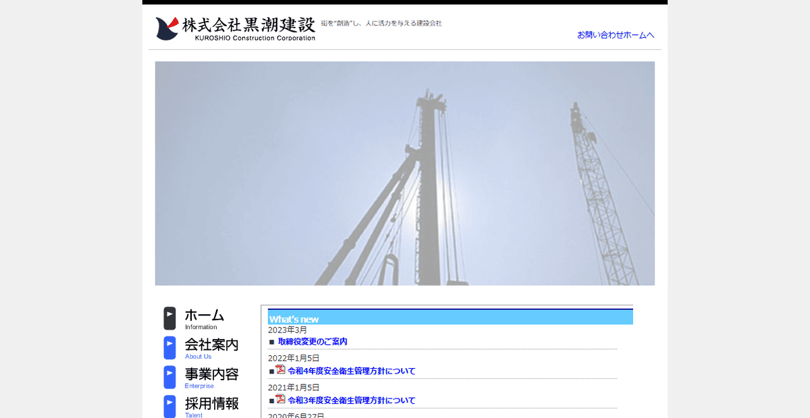The height and width of the screenshot is (418, 810).
Task: Open the 採用情報 Talent page
Action: pos(211,403)
